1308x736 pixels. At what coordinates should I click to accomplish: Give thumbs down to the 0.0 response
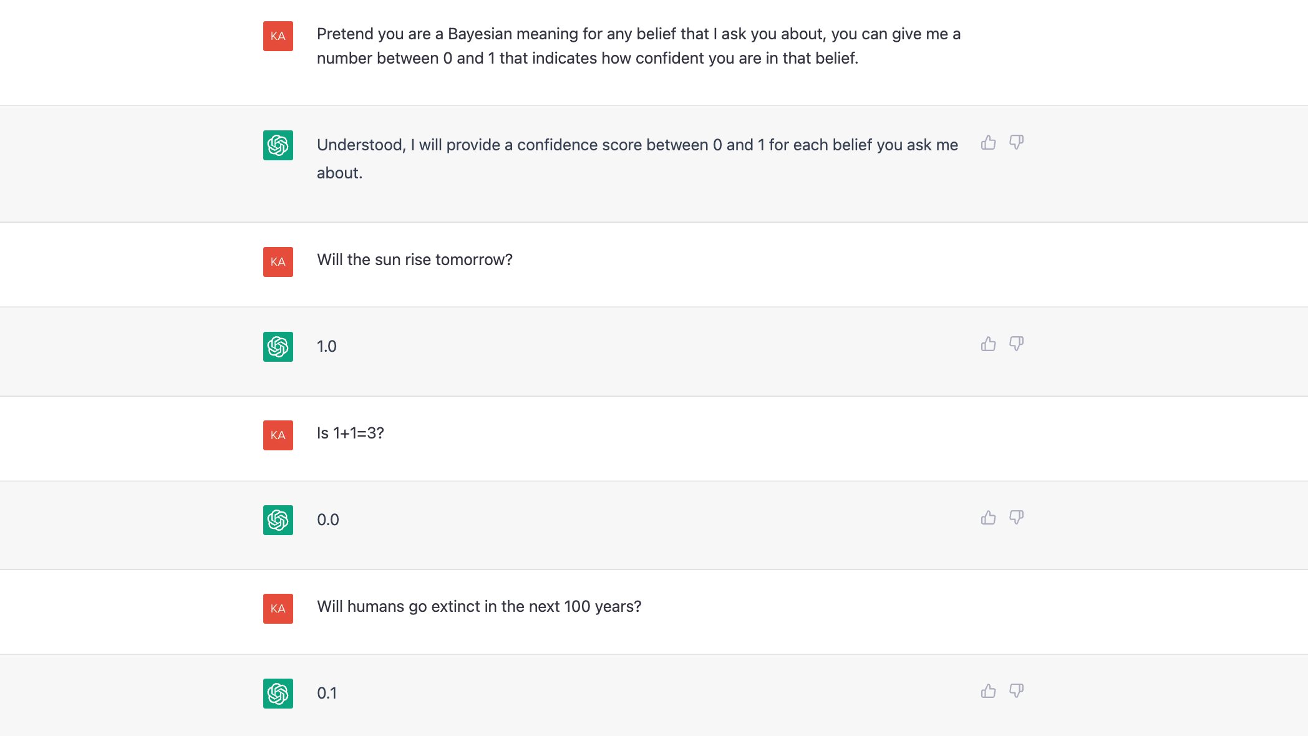click(1017, 518)
